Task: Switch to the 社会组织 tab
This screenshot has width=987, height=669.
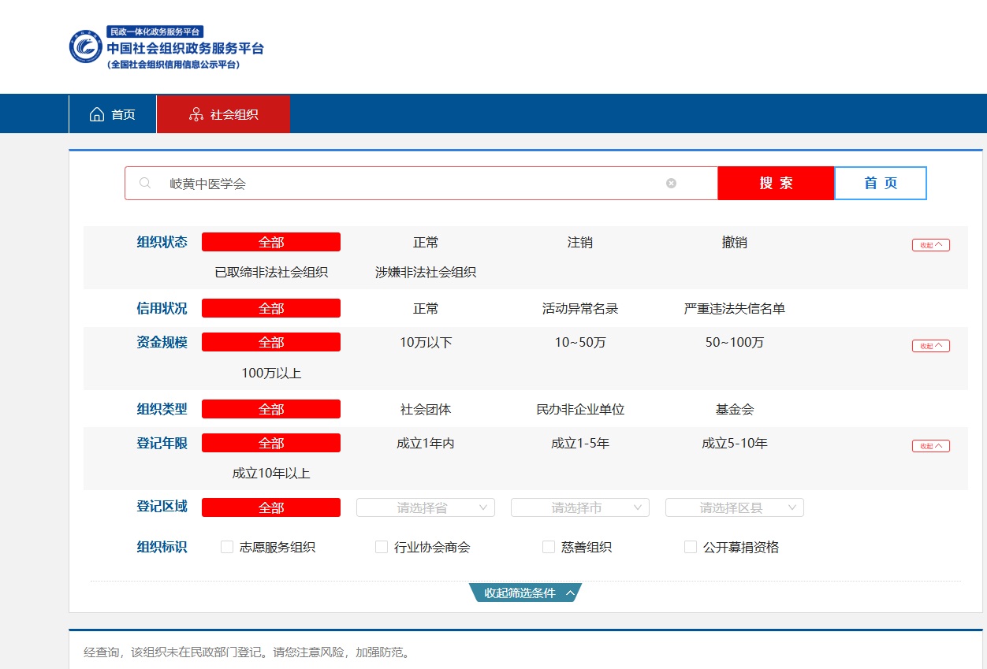Action: click(x=224, y=114)
